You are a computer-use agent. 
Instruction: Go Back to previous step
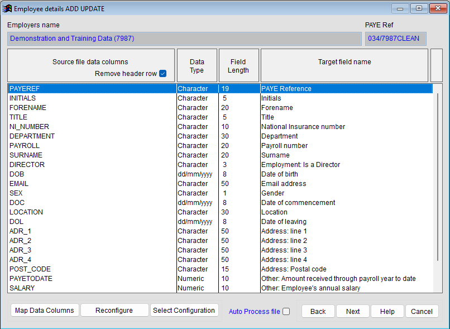click(x=318, y=312)
